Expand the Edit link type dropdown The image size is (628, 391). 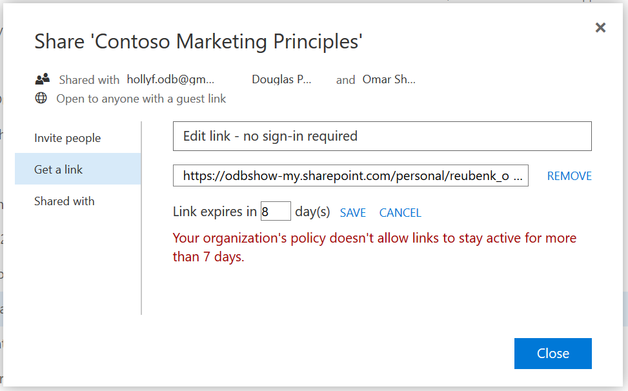point(382,136)
